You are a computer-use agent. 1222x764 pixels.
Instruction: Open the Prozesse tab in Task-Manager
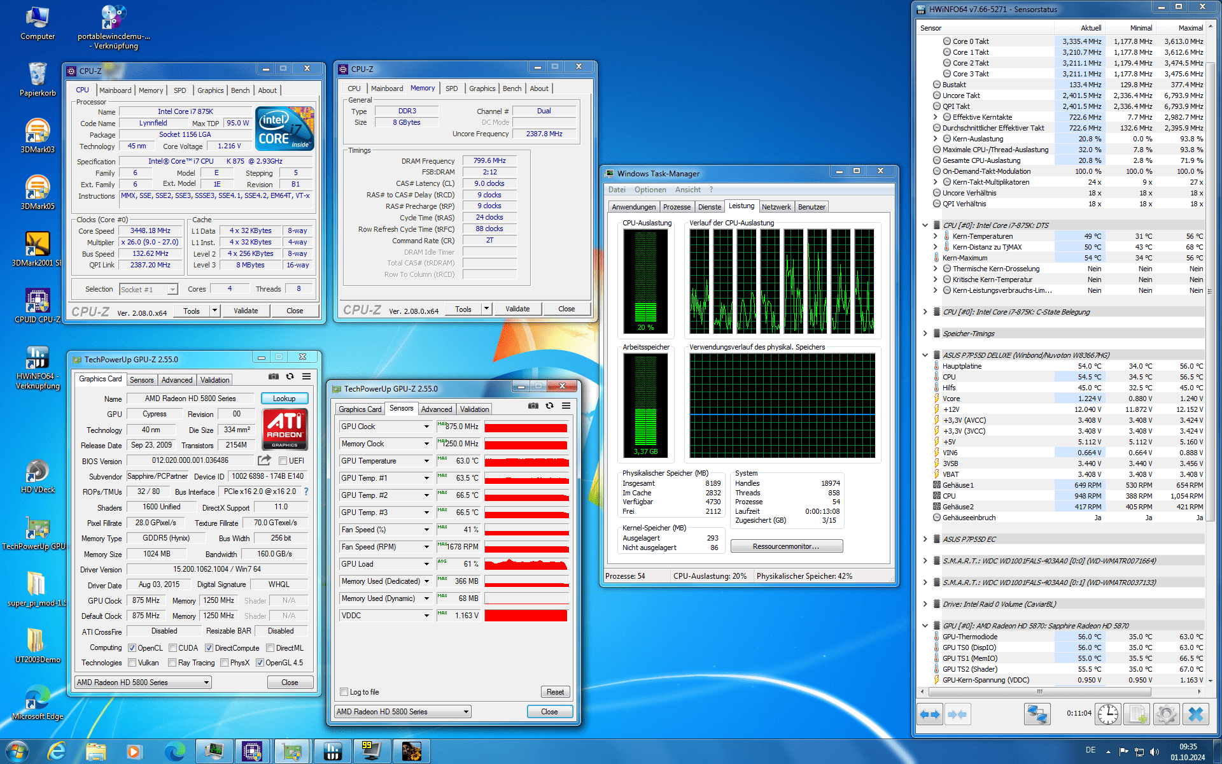(677, 207)
